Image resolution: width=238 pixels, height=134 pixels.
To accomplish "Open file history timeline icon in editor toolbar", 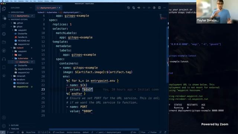I will tap(128, 8).
